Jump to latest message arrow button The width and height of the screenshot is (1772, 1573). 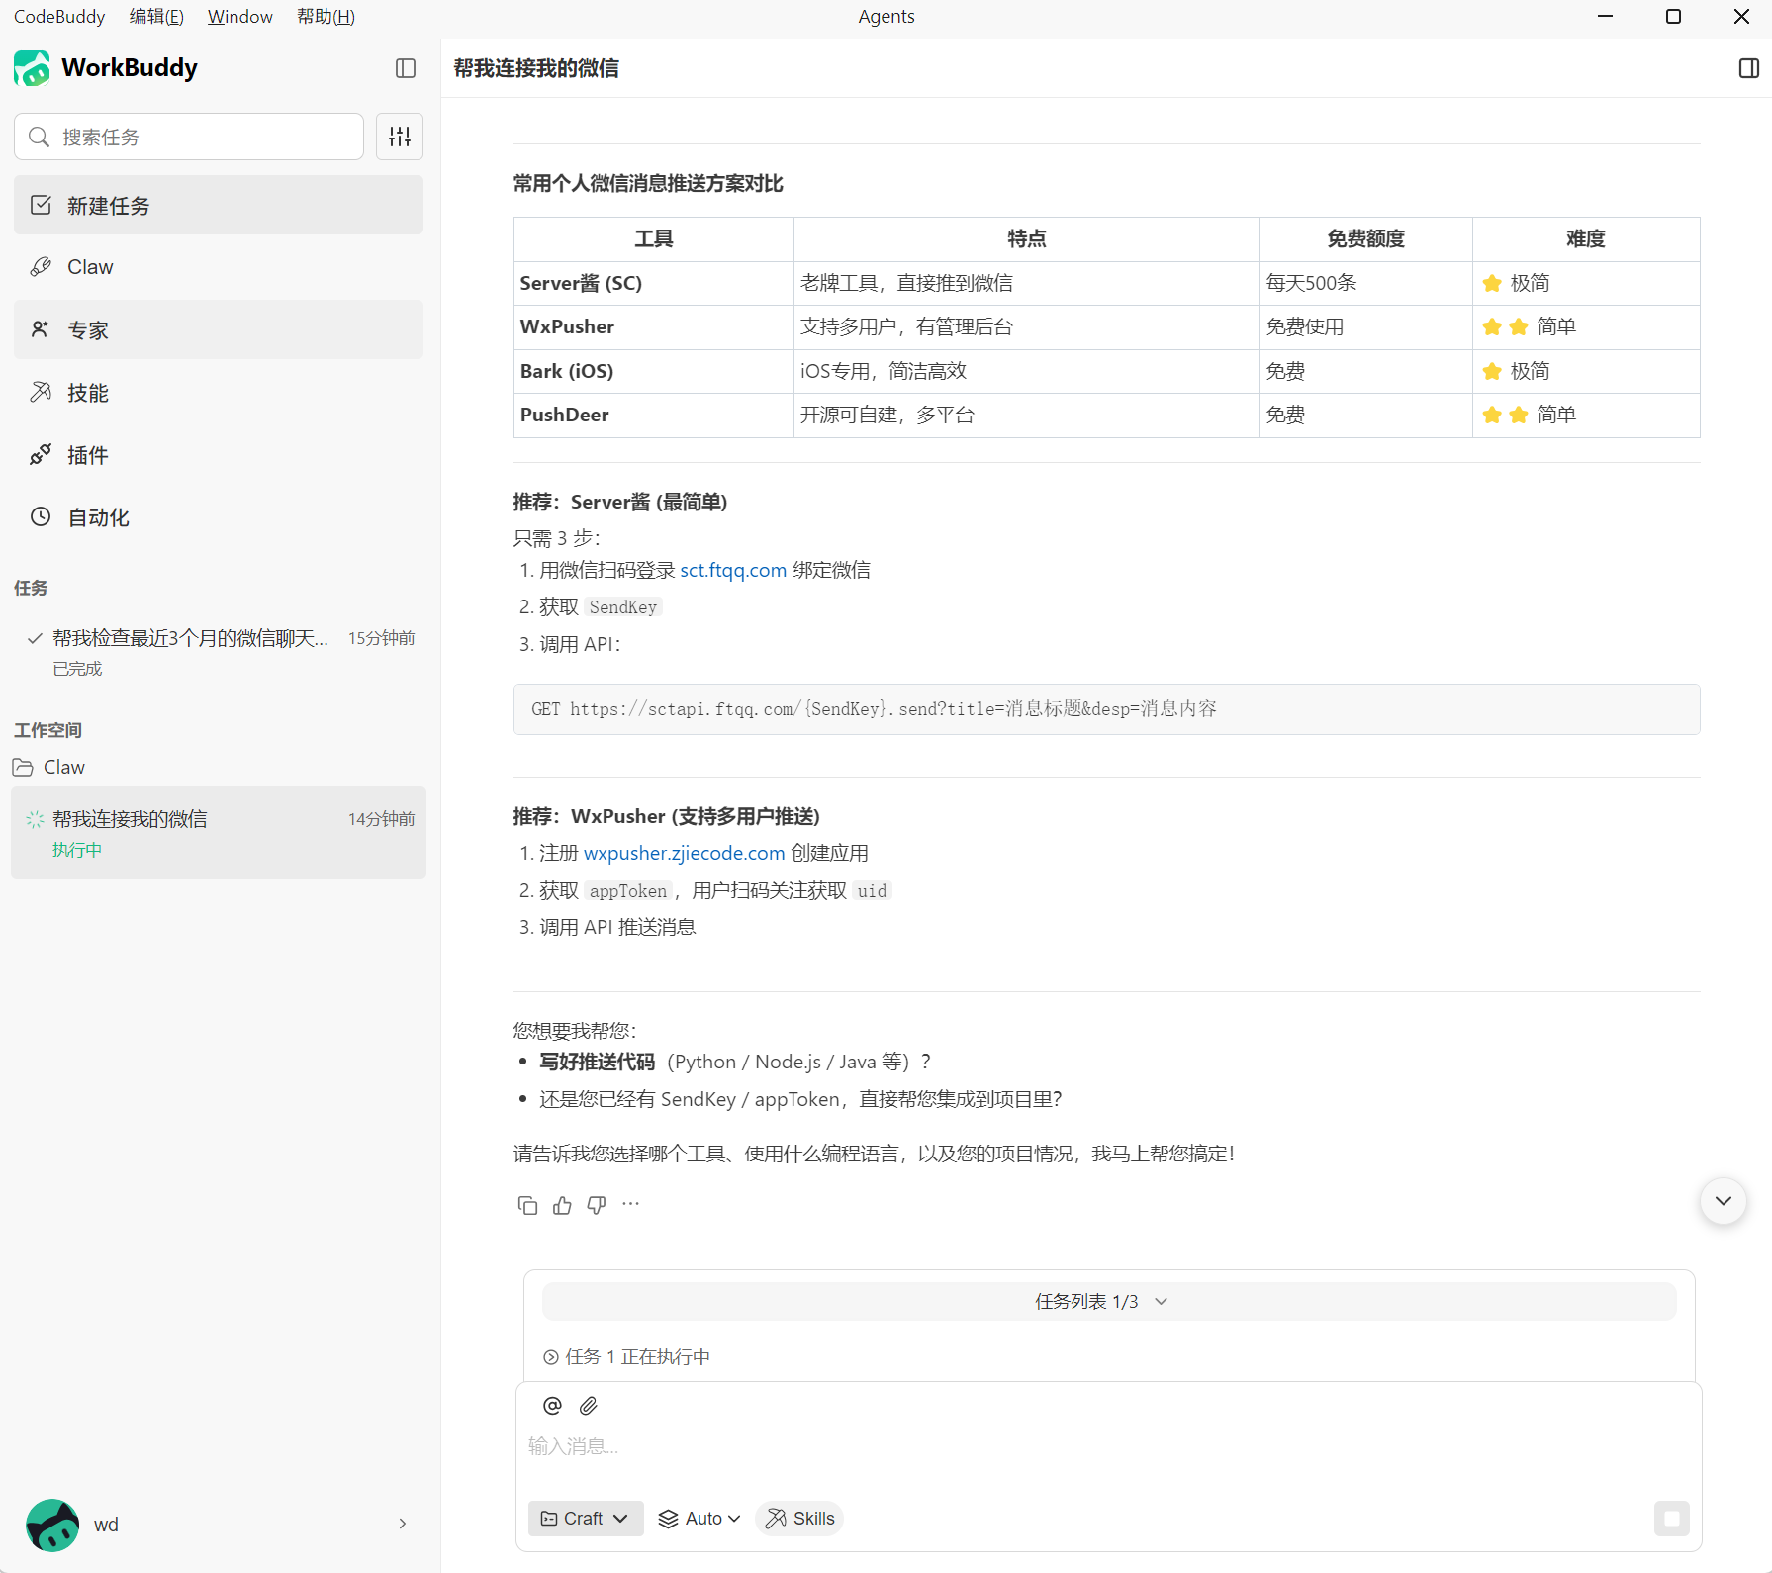point(1724,1201)
